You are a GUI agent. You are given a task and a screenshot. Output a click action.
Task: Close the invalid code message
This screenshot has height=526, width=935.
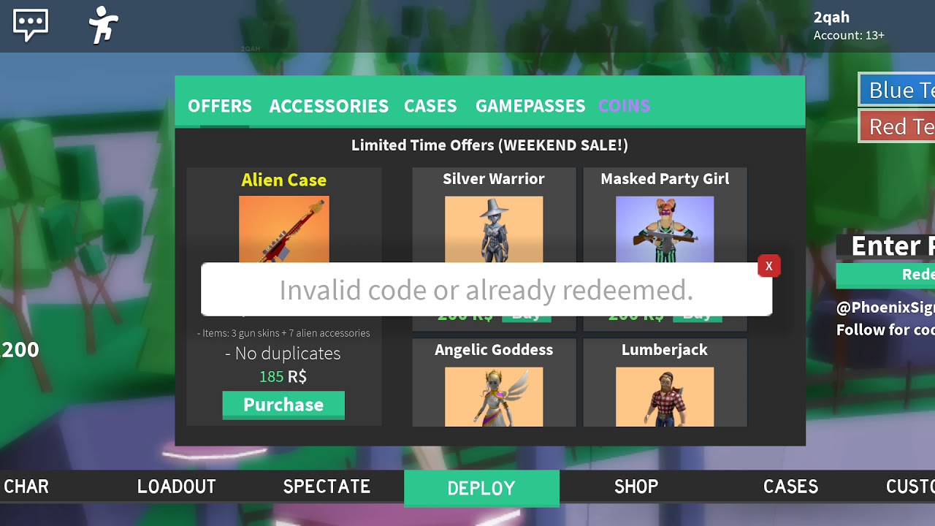click(768, 266)
